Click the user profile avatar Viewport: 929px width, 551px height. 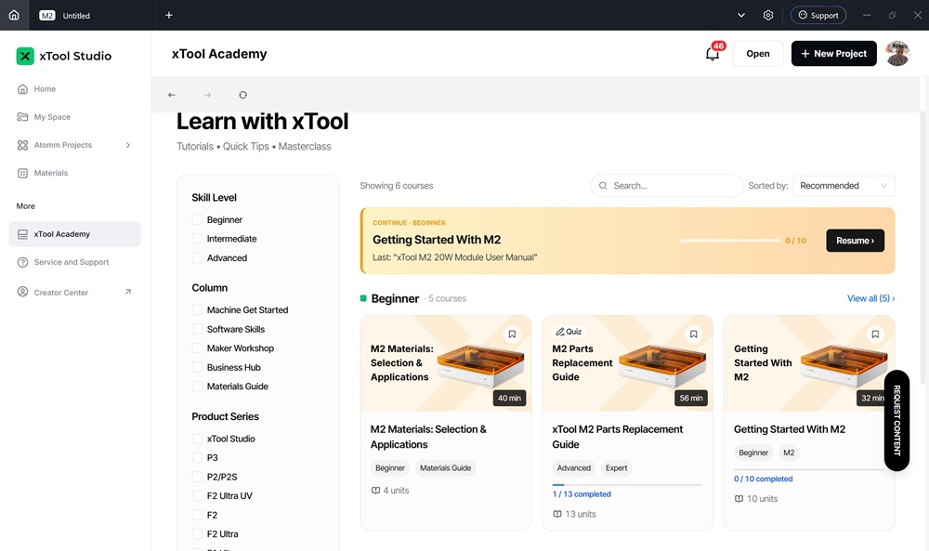pos(897,53)
